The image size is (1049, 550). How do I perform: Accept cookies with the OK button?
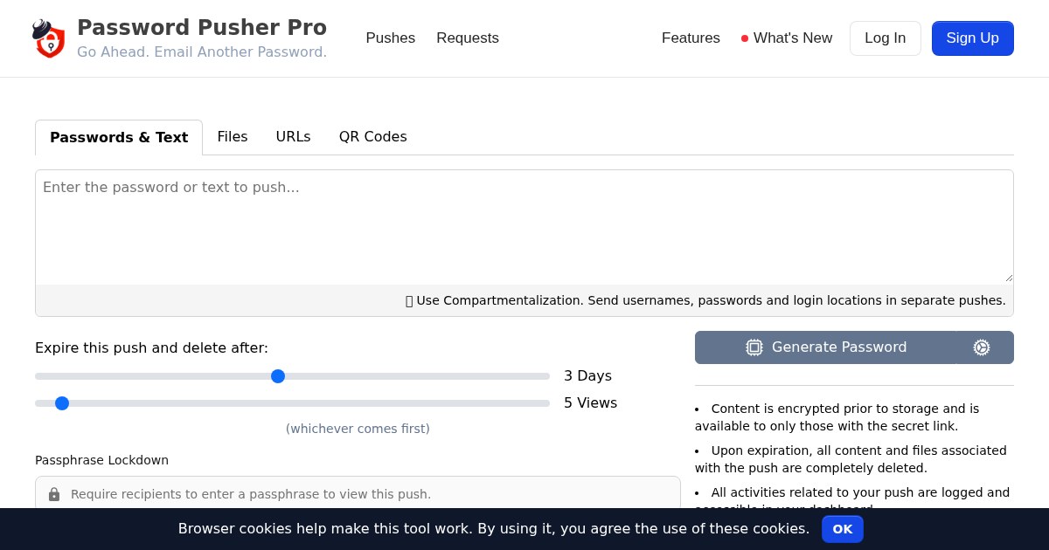pos(843,529)
